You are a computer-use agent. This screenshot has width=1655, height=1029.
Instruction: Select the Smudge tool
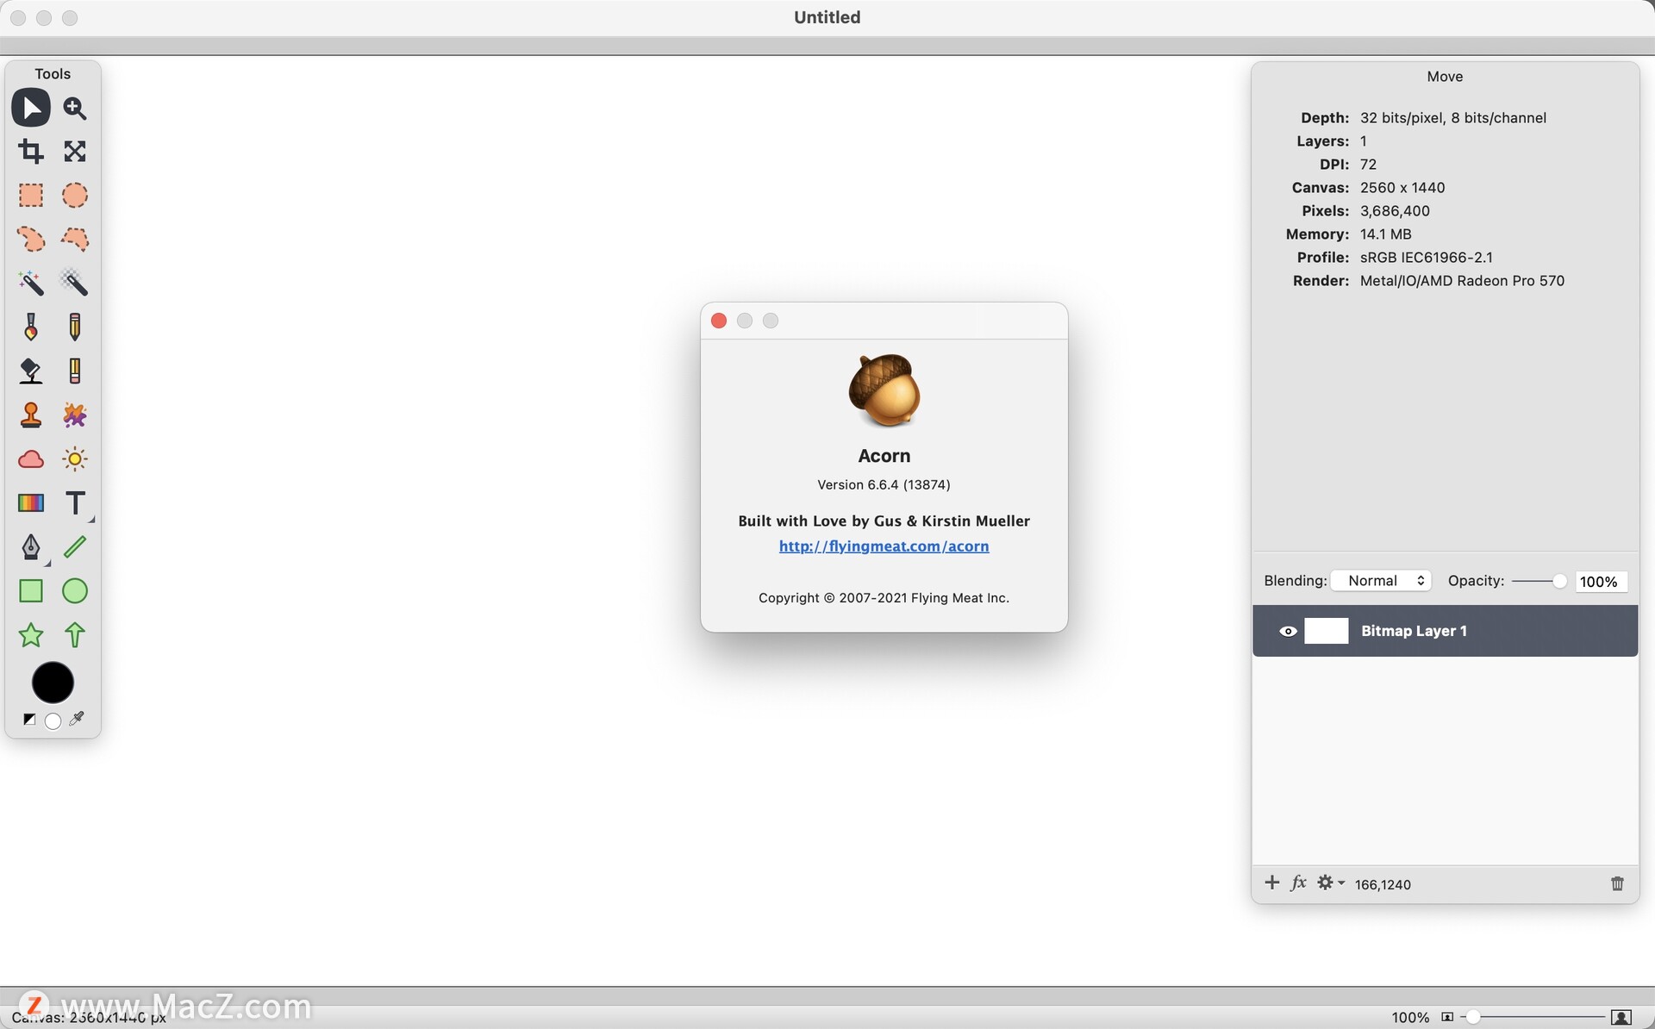click(x=75, y=415)
